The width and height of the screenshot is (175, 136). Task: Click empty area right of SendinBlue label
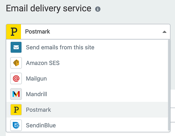coord(111,125)
